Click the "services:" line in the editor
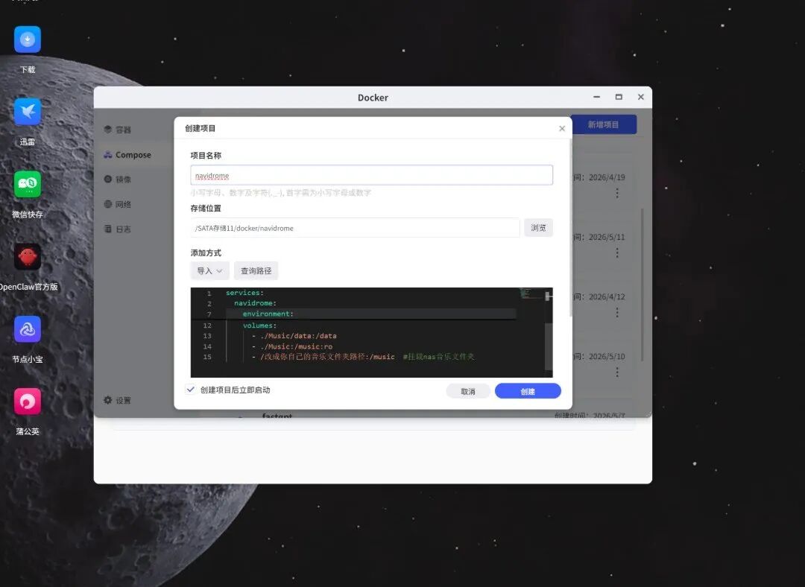 (x=244, y=293)
